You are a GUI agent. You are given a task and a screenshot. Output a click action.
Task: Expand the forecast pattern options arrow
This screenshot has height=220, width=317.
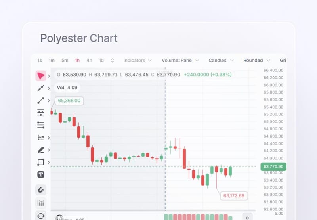[48, 138]
